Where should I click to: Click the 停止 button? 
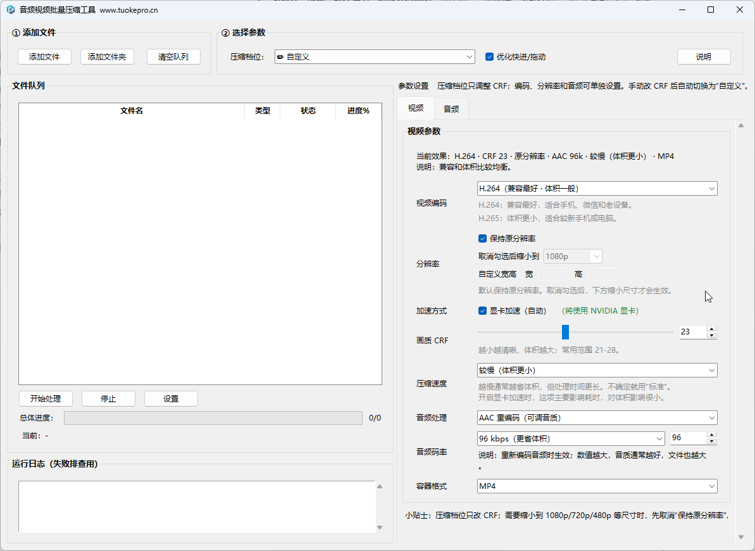tap(108, 398)
